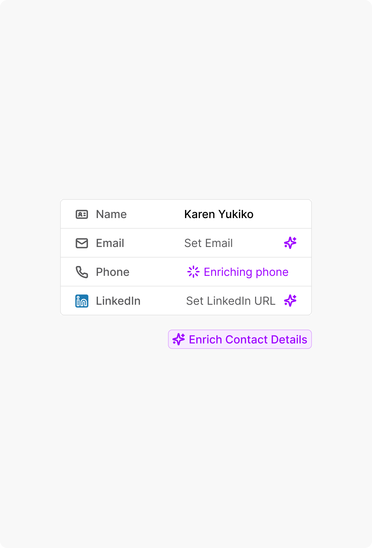Select the envelope icon in the Email row
This screenshot has width=372, height=548.
[82, 243]
